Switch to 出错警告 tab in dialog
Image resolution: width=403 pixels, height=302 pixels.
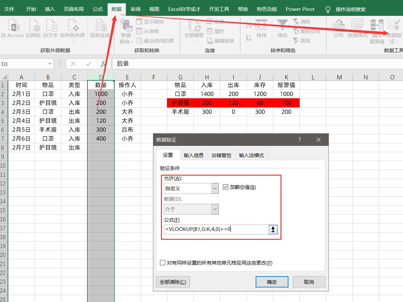[222, 155]
